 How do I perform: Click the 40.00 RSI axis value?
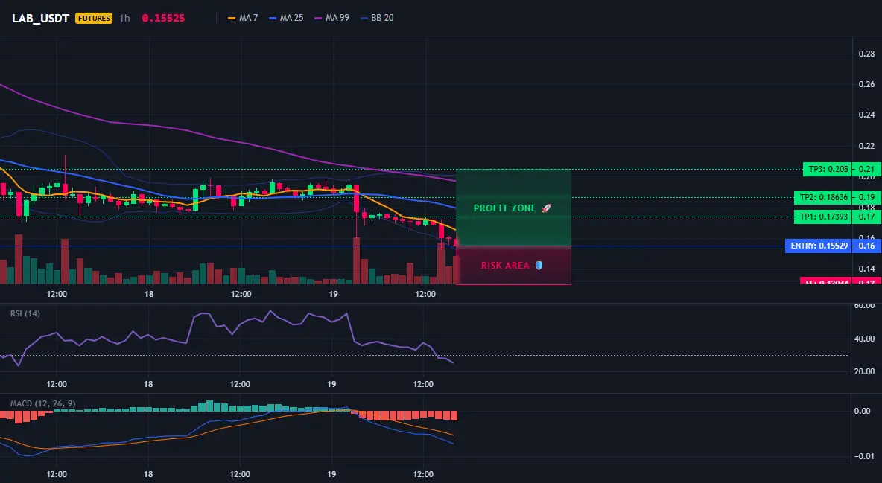click(865, 339)
